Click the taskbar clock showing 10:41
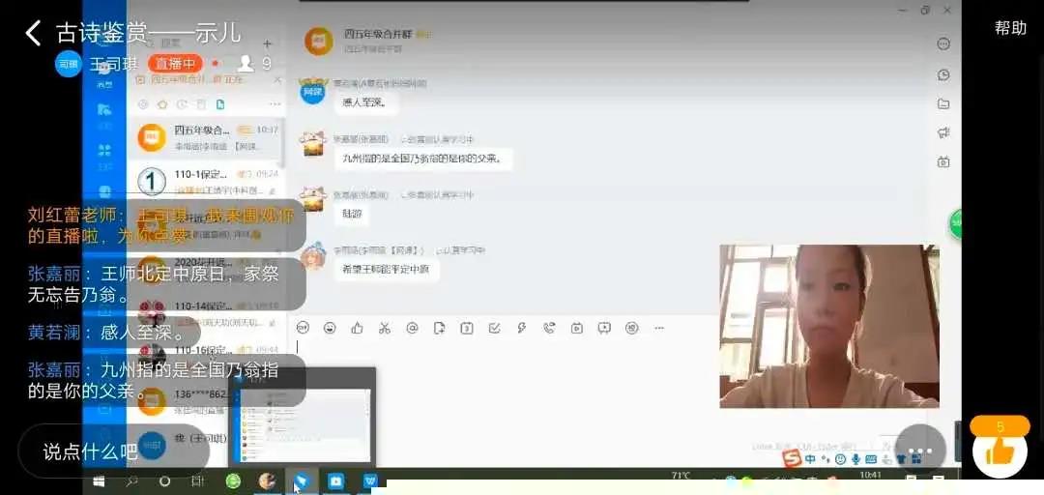 (871, 476)
